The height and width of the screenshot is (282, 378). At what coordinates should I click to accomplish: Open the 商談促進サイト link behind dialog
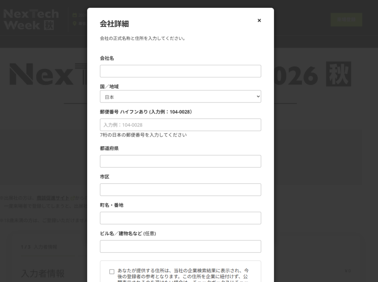click(x=53, y=198)
